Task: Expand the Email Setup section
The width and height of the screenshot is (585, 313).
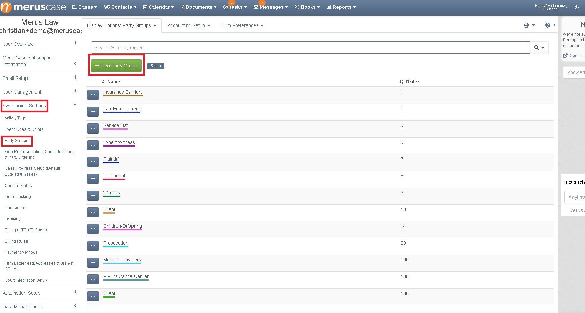Action: coord(41,78)
